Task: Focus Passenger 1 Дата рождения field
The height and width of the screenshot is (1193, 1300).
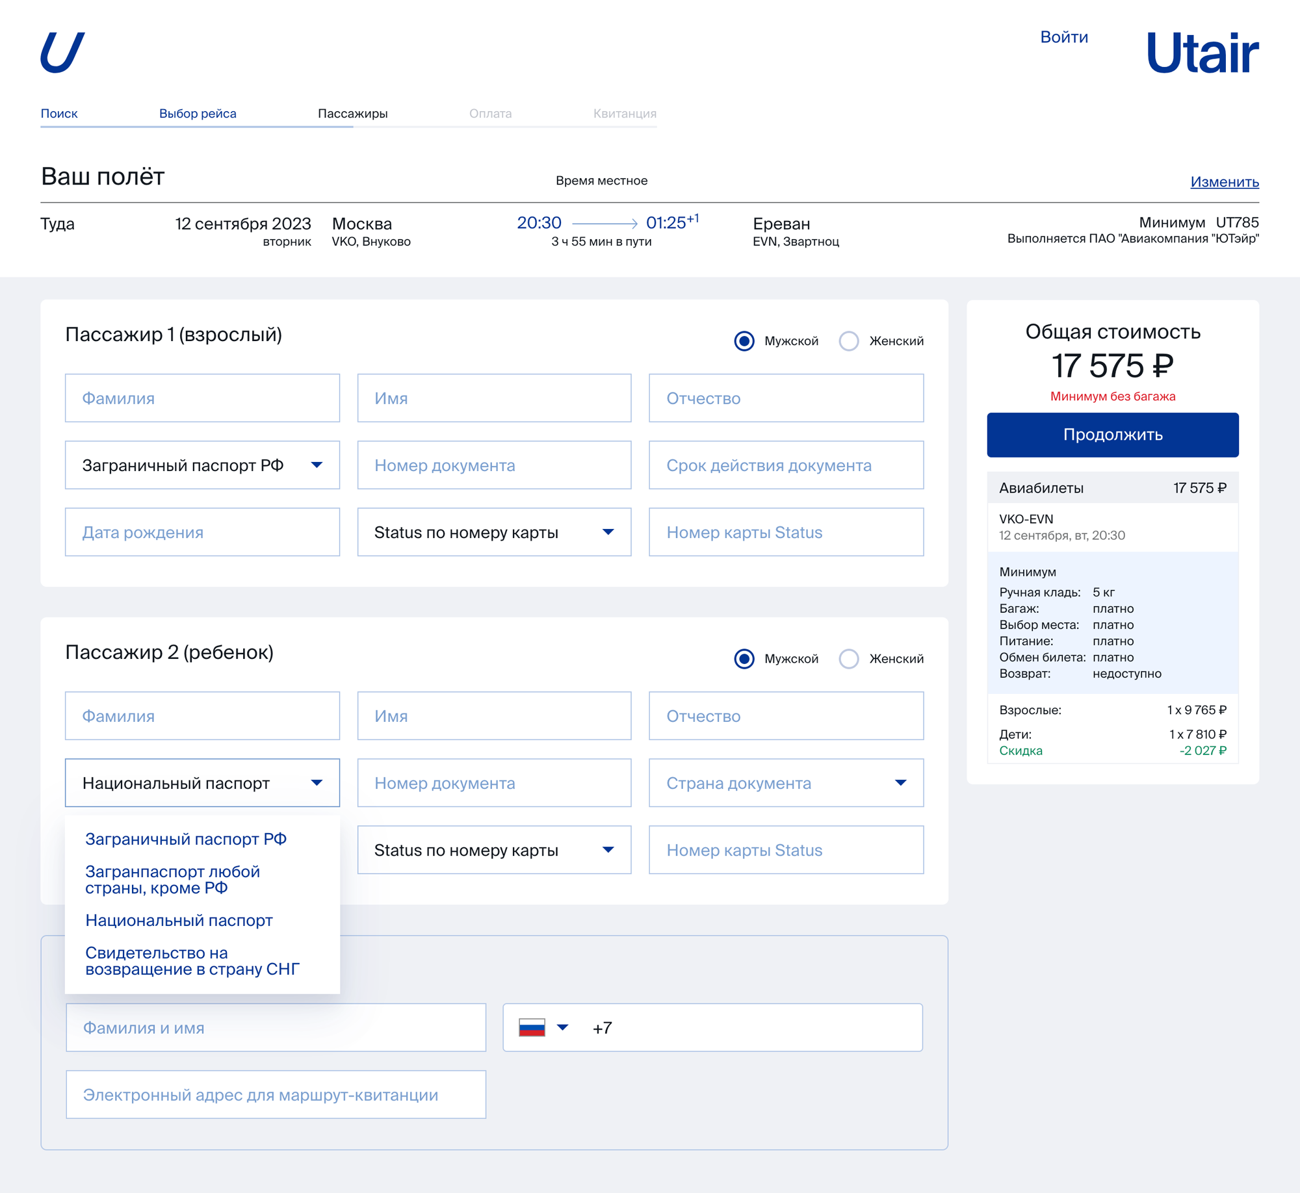Action: [202, 532]
